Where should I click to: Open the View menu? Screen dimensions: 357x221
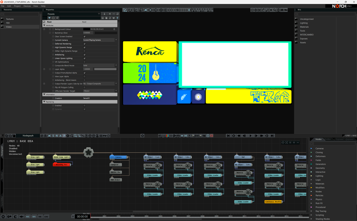36,6
